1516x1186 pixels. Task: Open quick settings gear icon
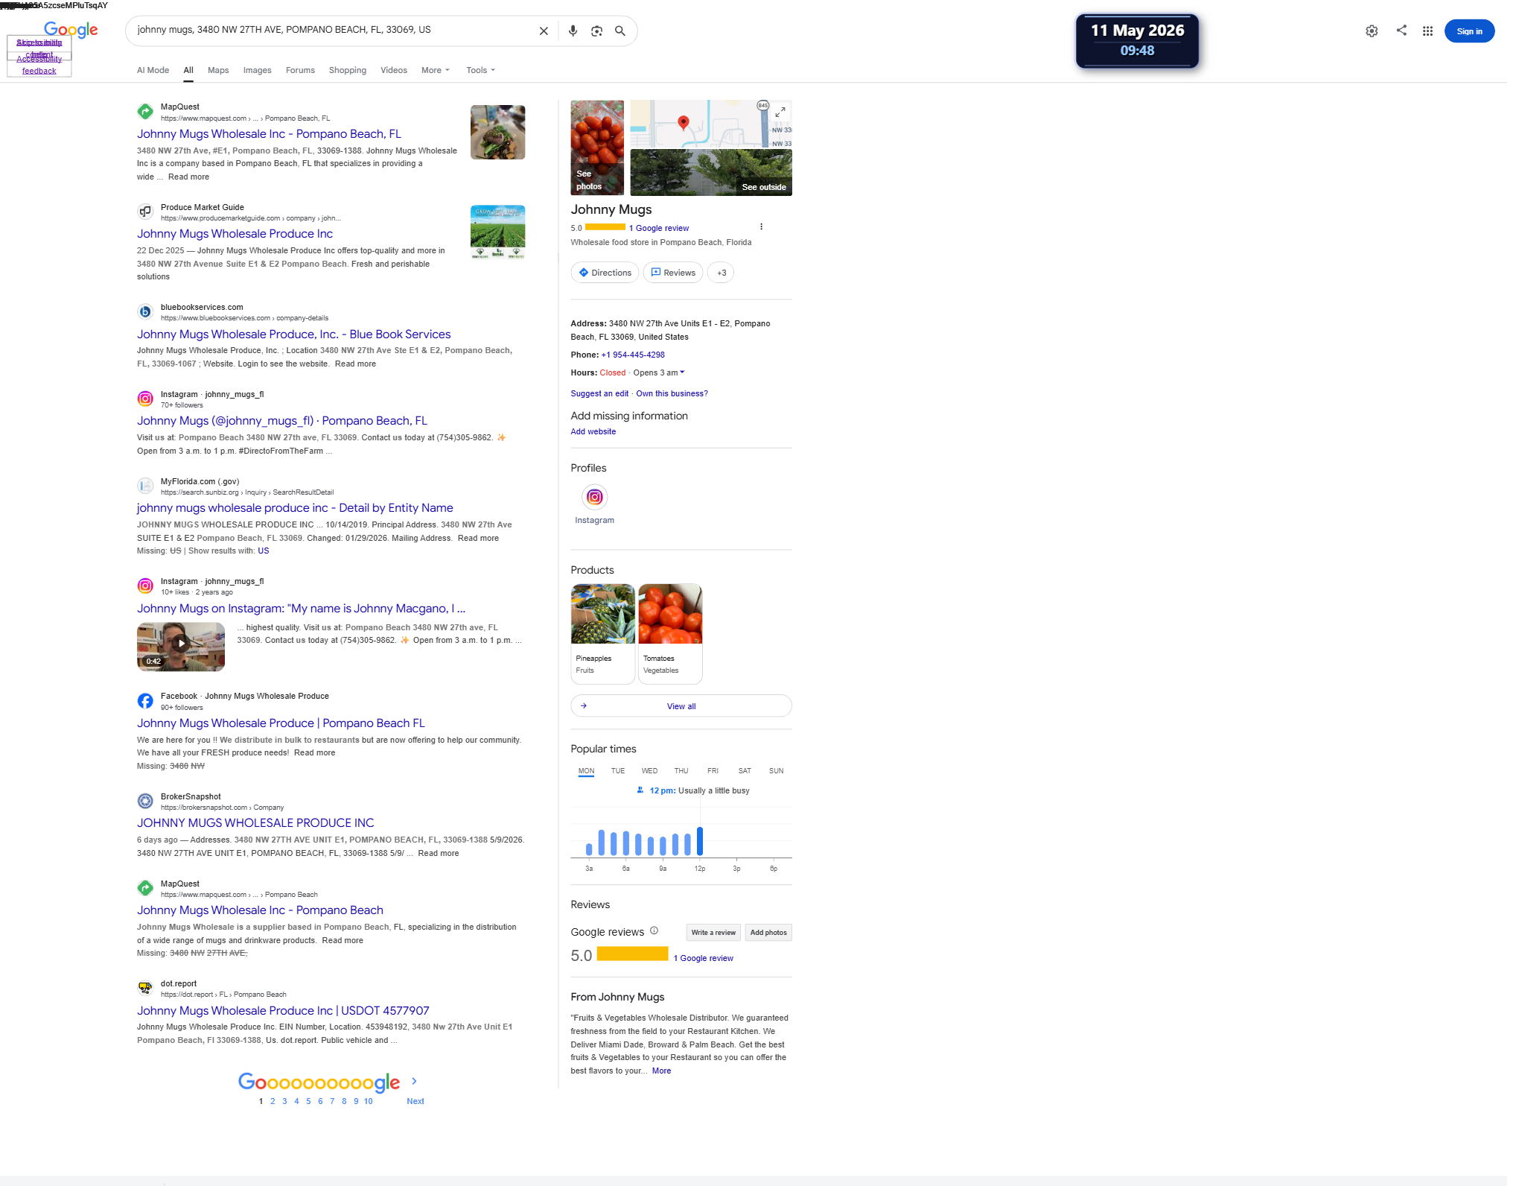pyautogui.click(x=1372, y=31)
